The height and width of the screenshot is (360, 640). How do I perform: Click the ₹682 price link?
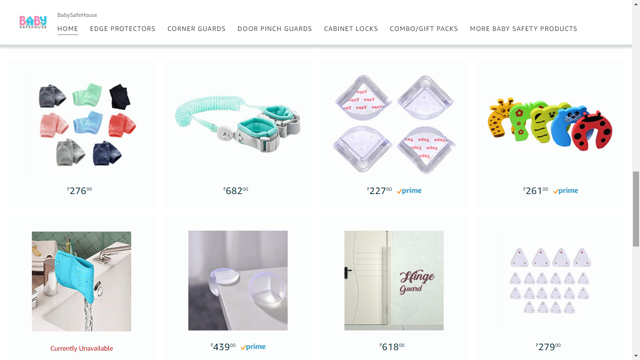pos(236,191)
